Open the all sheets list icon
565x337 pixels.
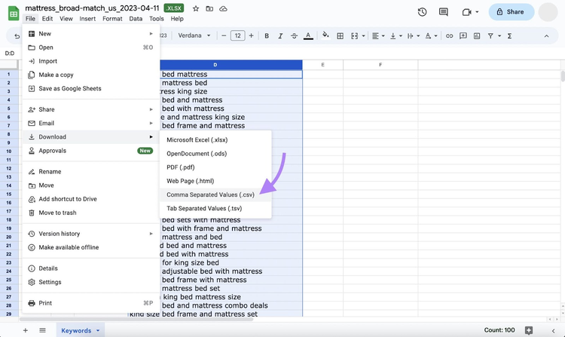(x=42, y=330)
